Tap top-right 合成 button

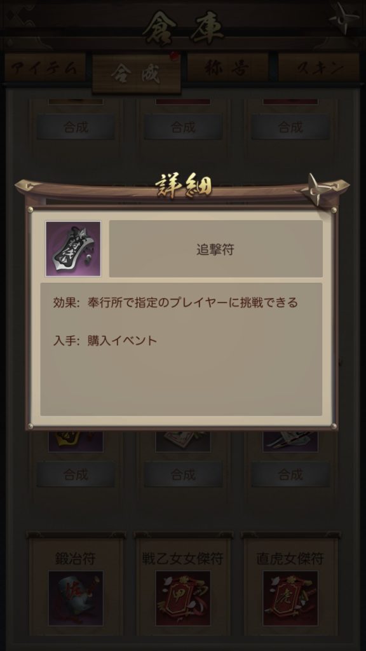290,127
